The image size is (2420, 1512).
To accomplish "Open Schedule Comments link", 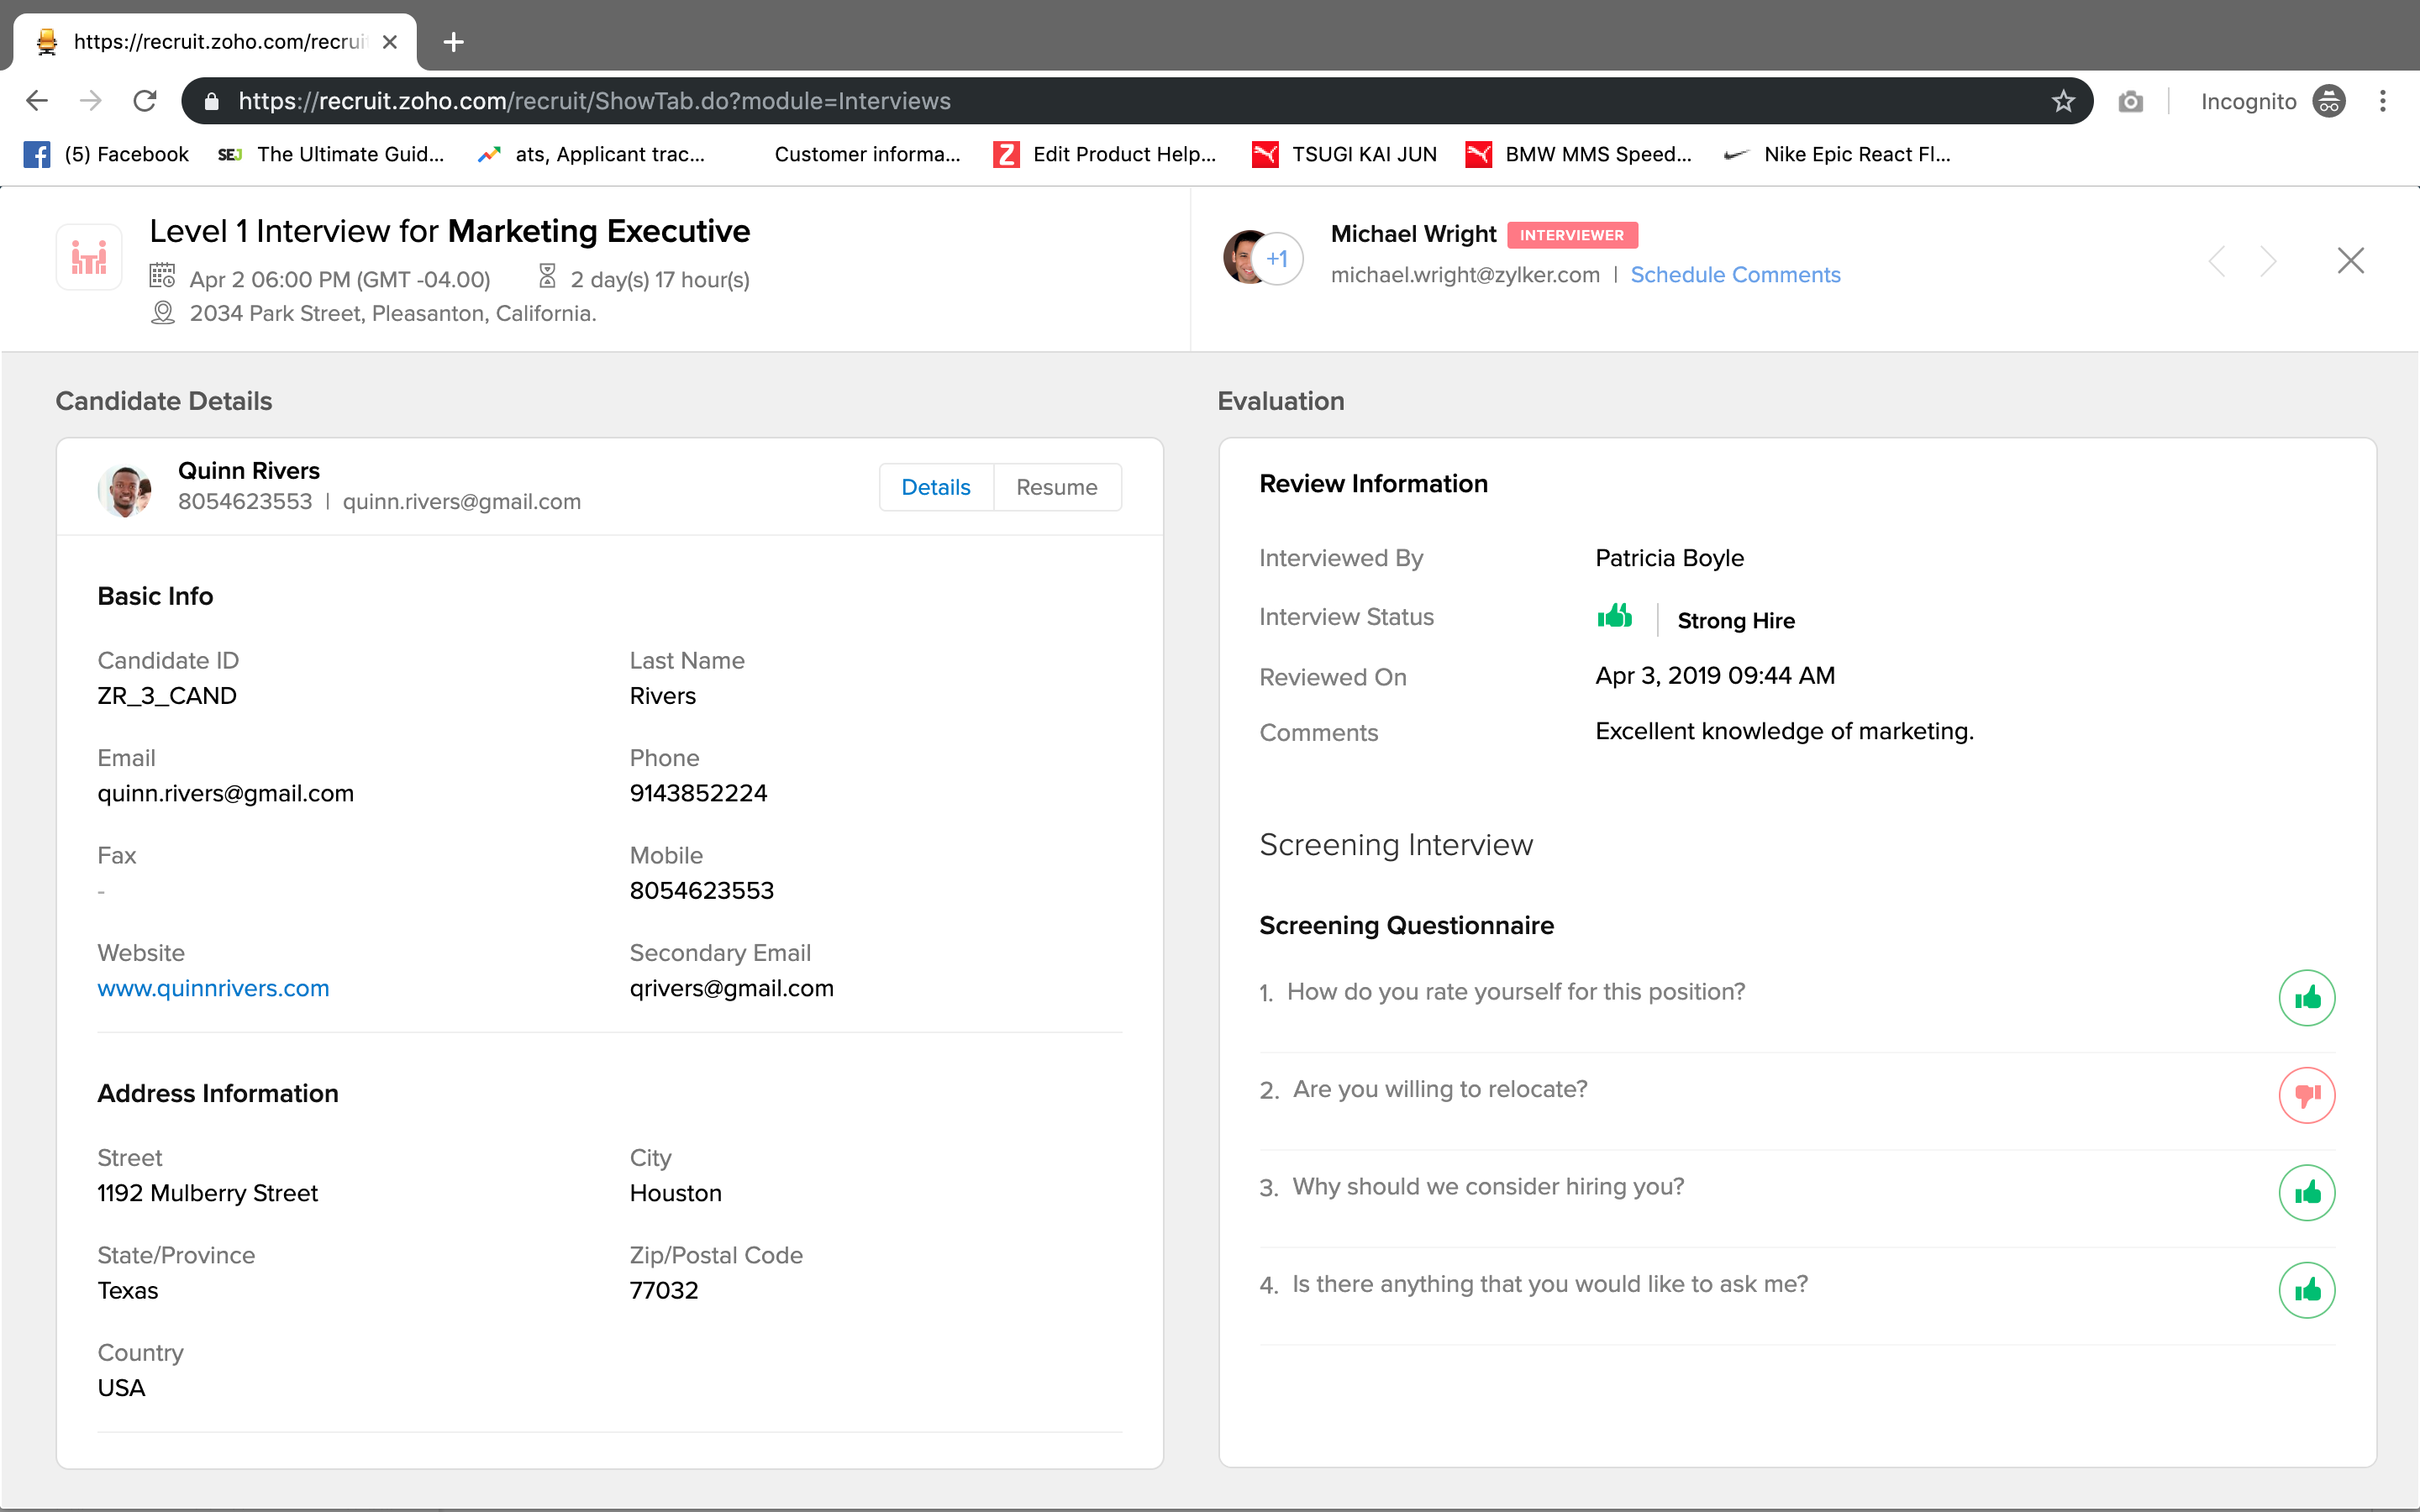I will coord(1735,275).
